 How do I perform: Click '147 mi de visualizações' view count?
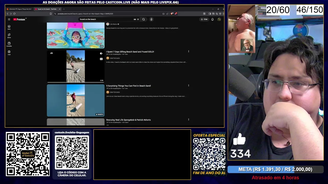click(114, 122)
